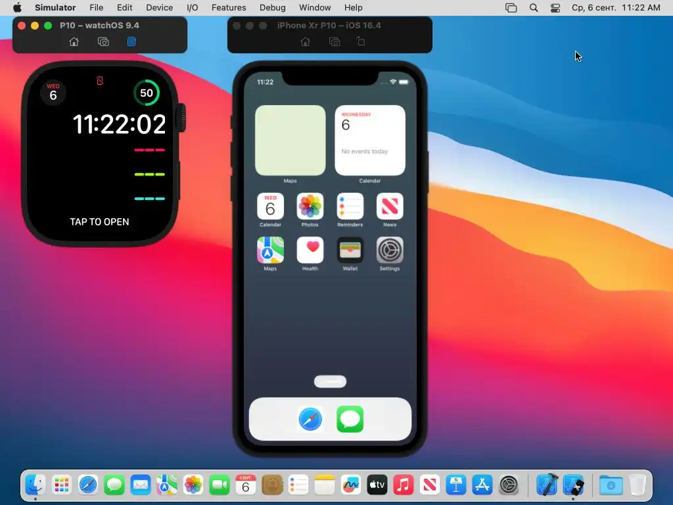
Task: Tap the cyan activity bar on watch
Action: 149,199
